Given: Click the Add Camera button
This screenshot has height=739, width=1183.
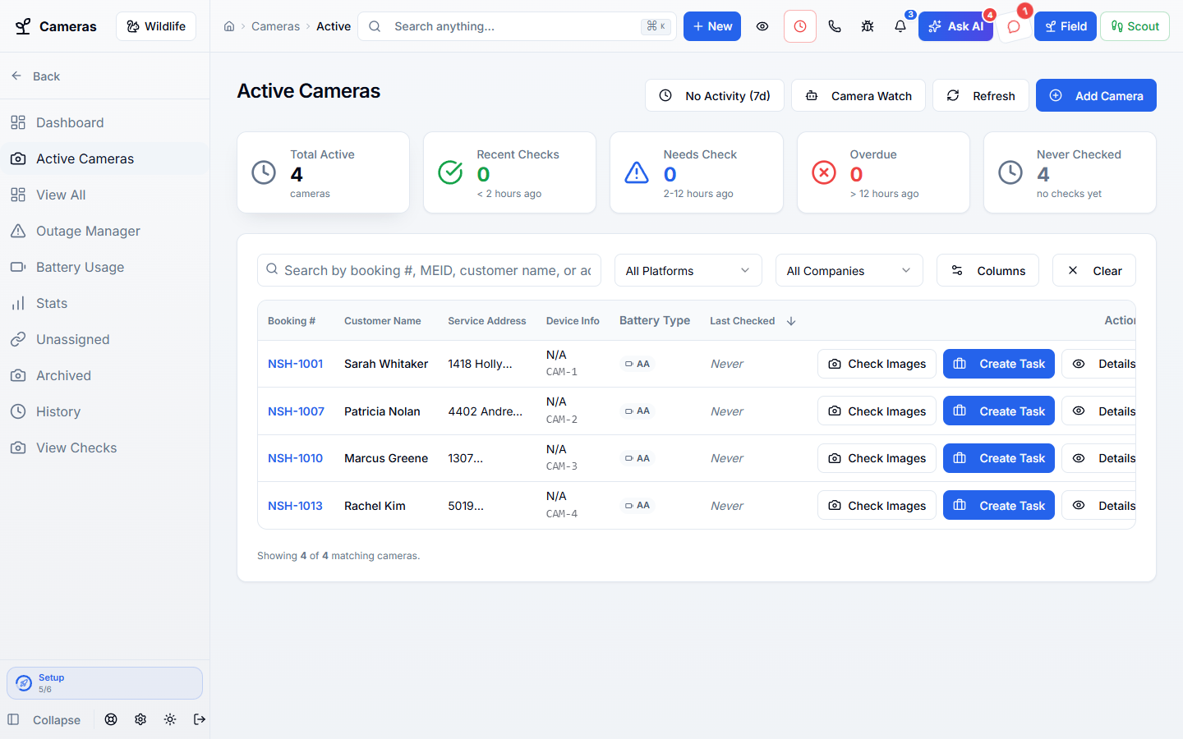Looking at the screenshot, I should pos(1096,96).
